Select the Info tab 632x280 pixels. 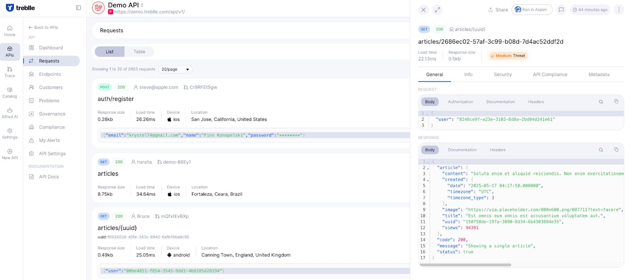click(468, 75)
